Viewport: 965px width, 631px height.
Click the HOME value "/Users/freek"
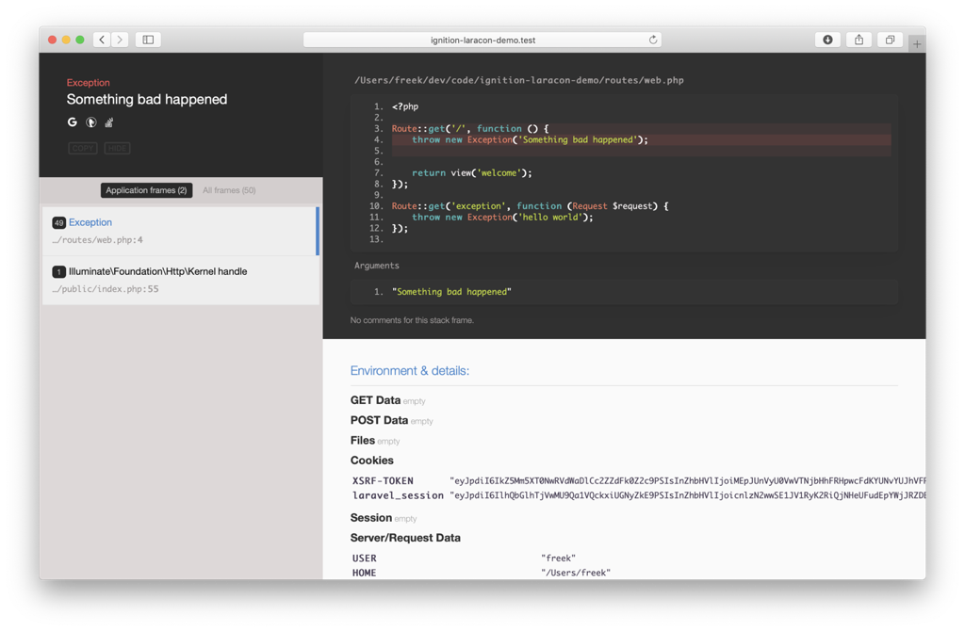576,574
